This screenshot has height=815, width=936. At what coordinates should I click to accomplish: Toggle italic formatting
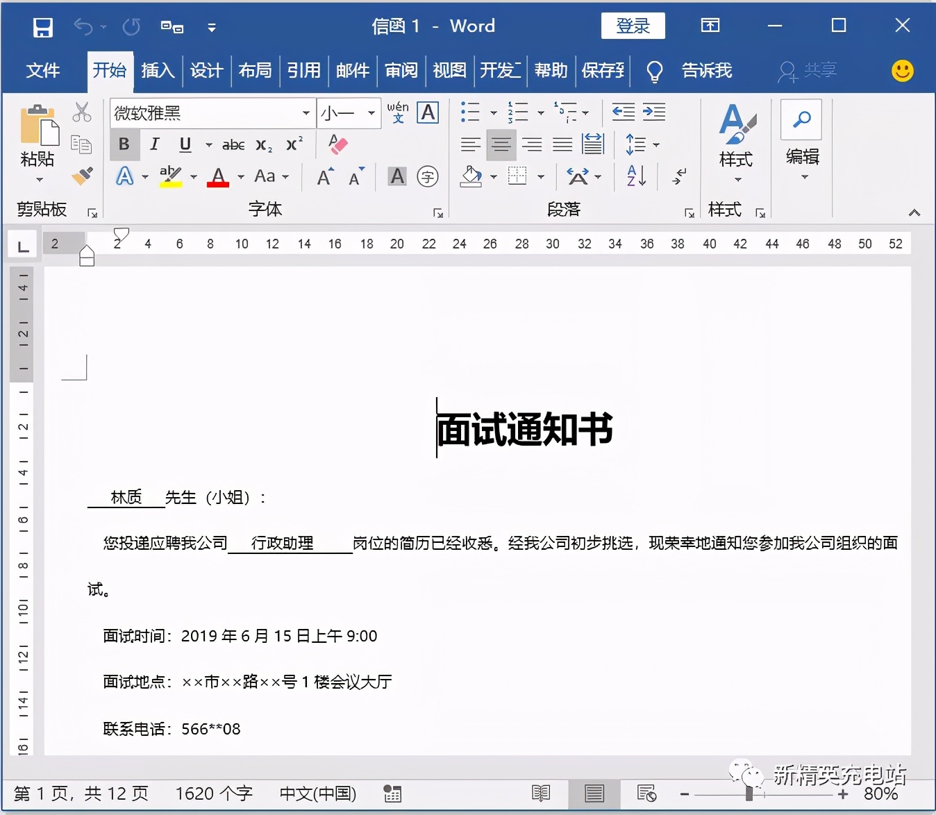tap(155, 144)
